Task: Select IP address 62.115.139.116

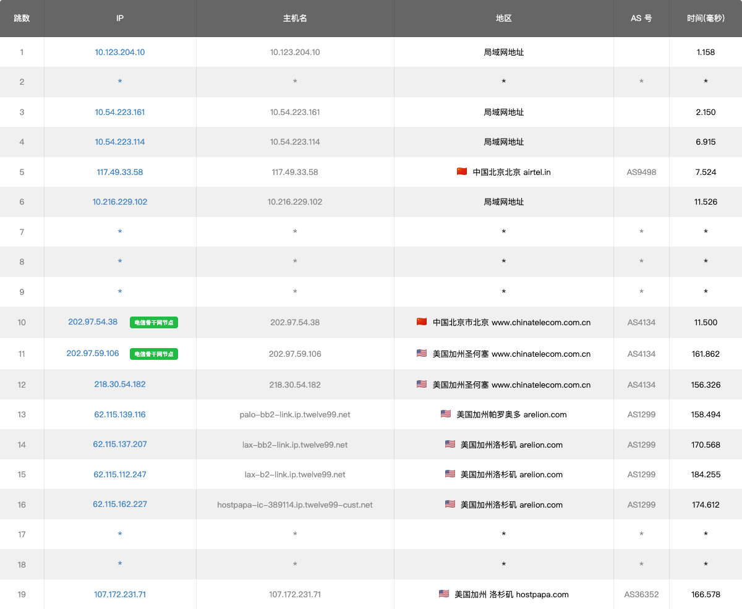Action: pyautogui.click(x=120, y=414)
